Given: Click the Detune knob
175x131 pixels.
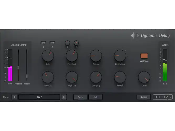Looking at the screenshot, I should click(x=96, y=56).
